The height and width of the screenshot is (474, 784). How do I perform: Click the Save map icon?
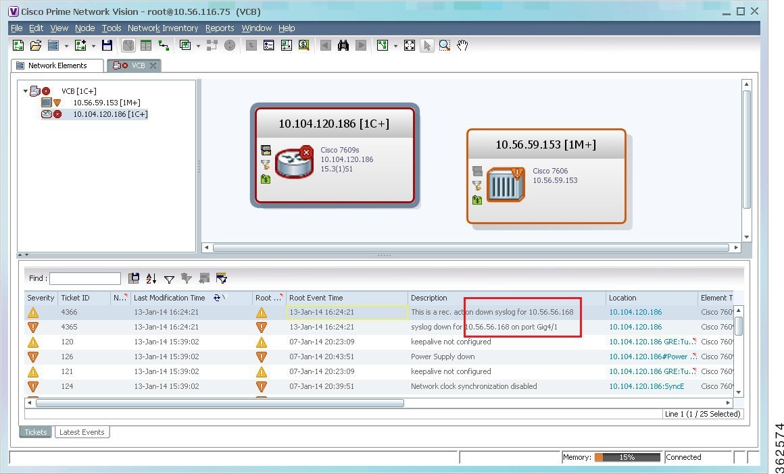click(x=107, y=45)
